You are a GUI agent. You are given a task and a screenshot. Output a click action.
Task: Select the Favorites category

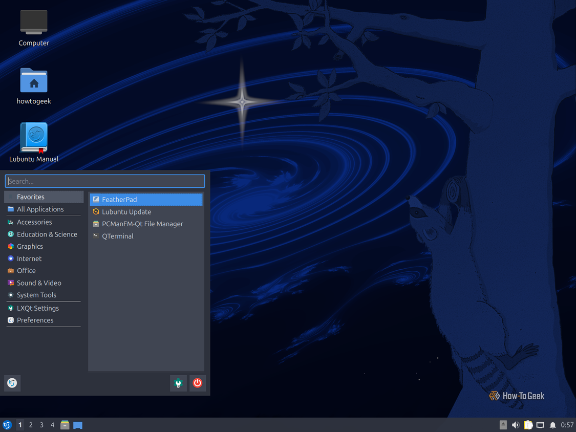[x=44, y=197]
